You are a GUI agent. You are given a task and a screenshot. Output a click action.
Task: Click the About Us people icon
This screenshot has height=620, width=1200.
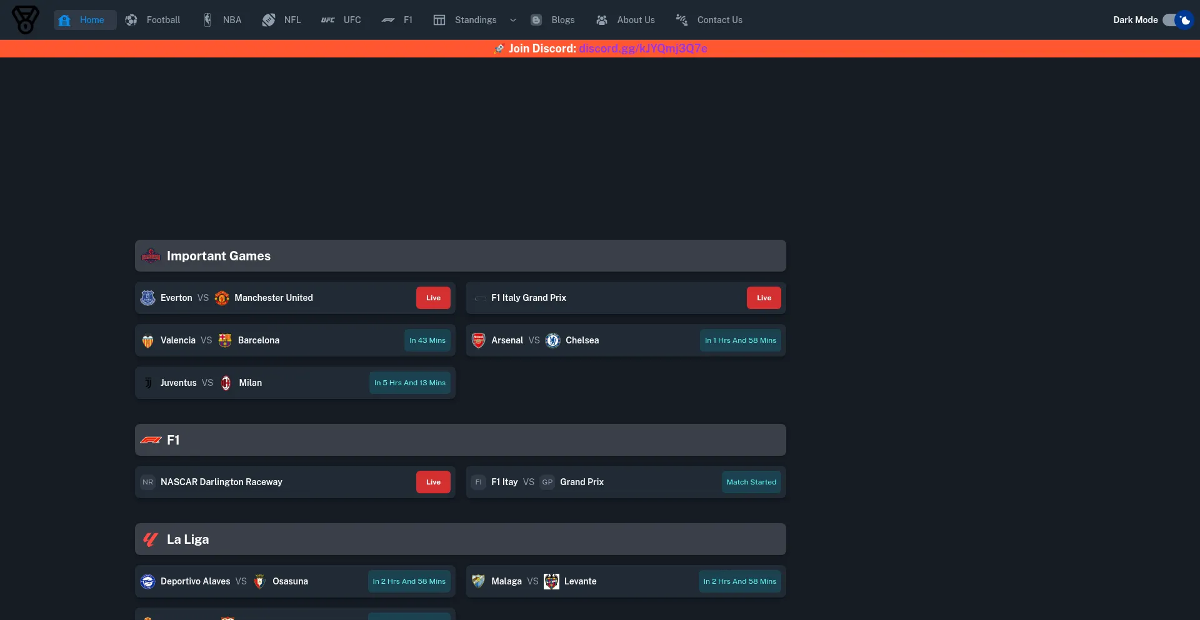coord(602,20)
